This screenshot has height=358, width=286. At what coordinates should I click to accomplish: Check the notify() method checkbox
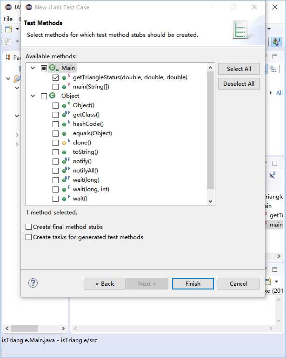pos(55,161)
